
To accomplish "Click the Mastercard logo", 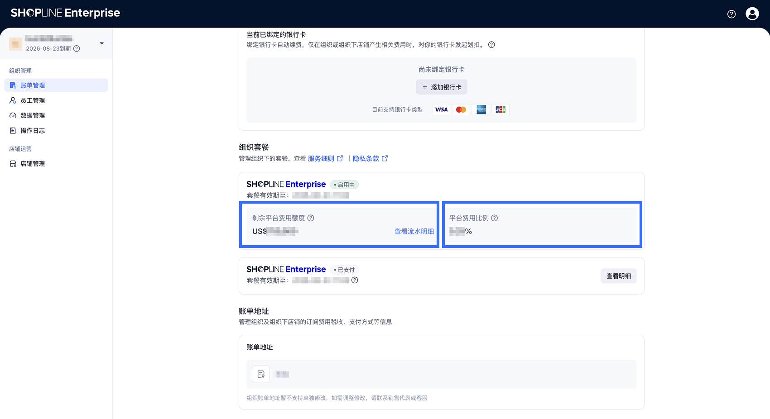I will 461,110.
